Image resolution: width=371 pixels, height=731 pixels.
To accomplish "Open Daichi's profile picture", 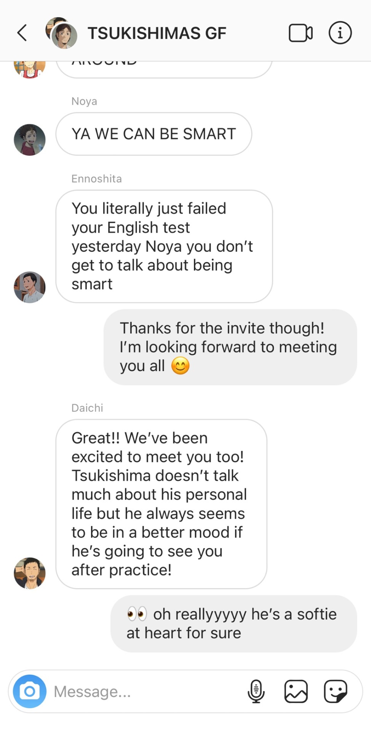I will [30, 573].
